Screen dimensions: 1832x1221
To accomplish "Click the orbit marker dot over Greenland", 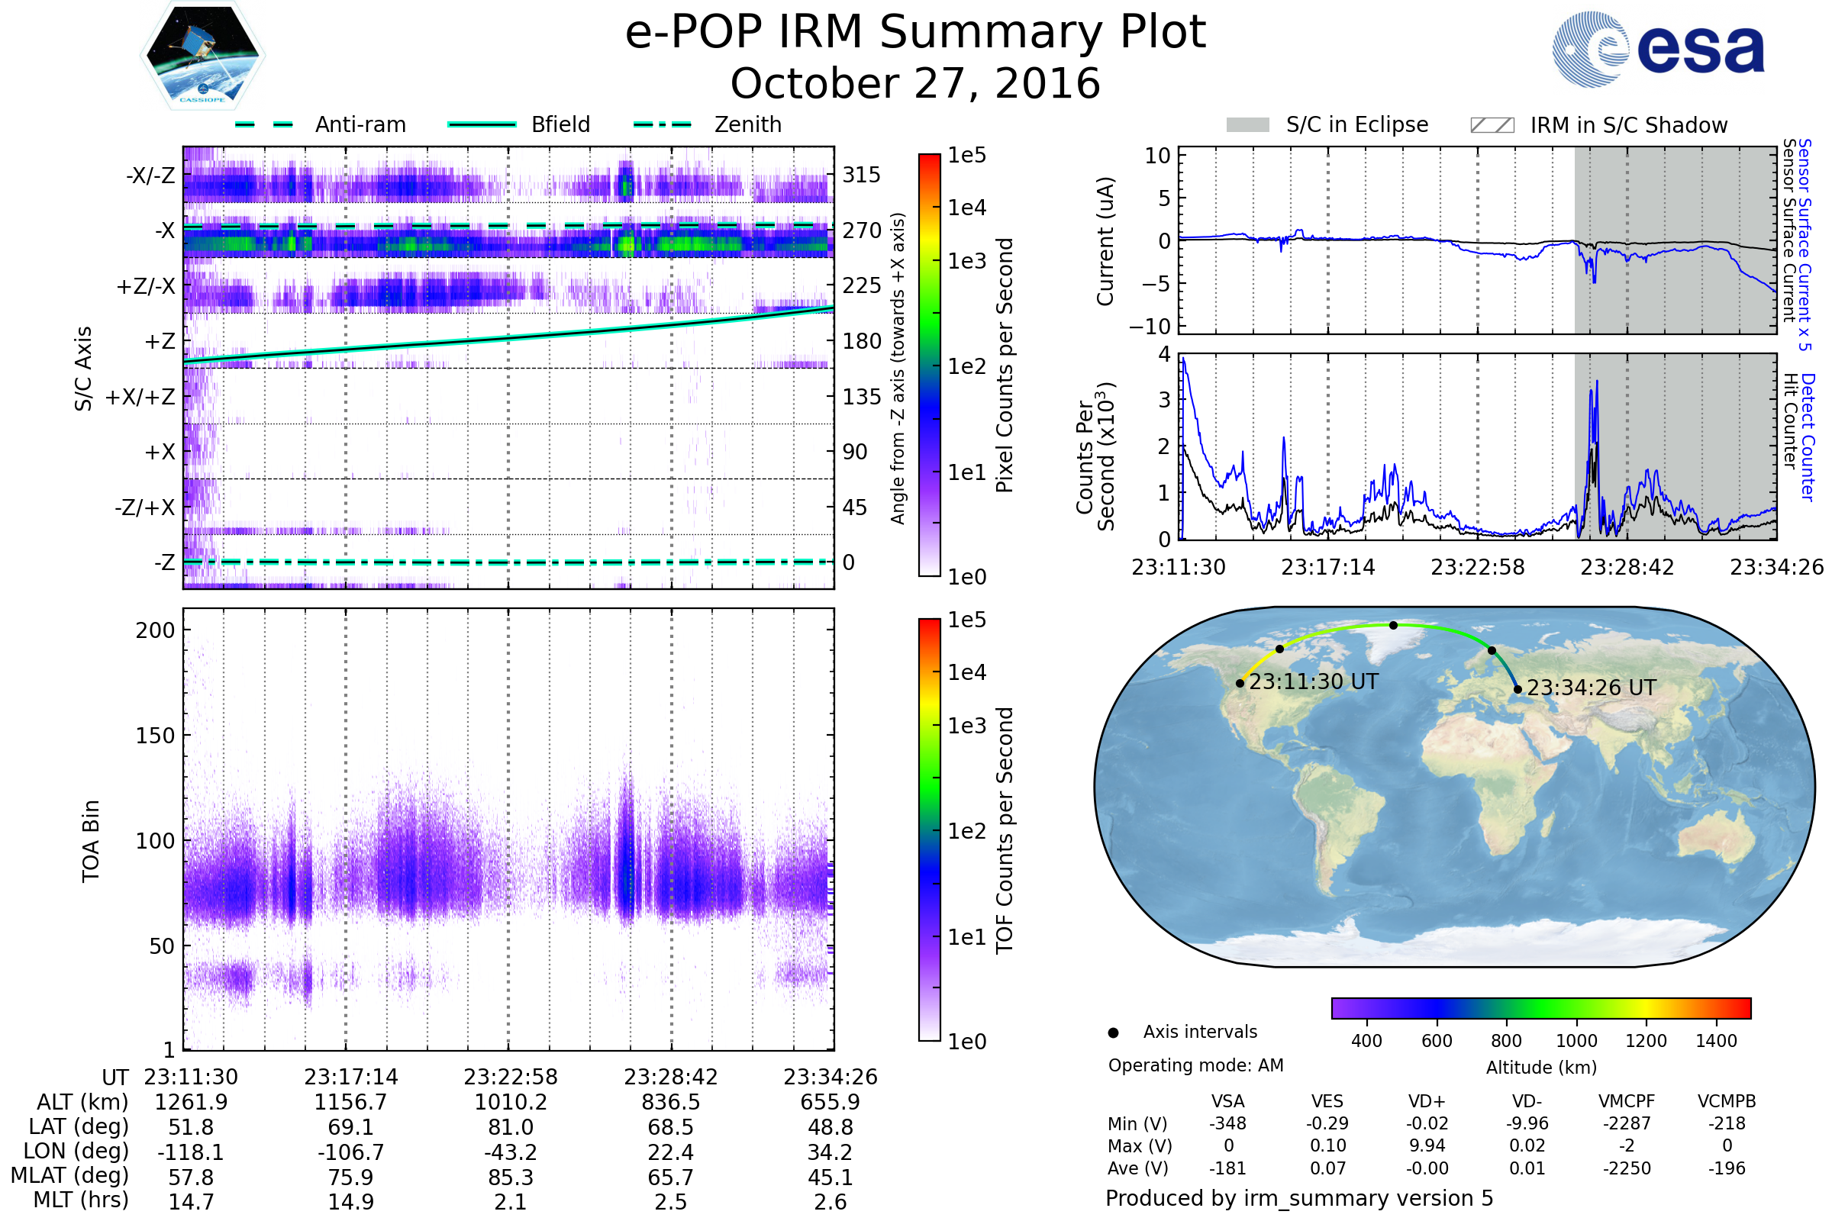I will point(1394,625).
